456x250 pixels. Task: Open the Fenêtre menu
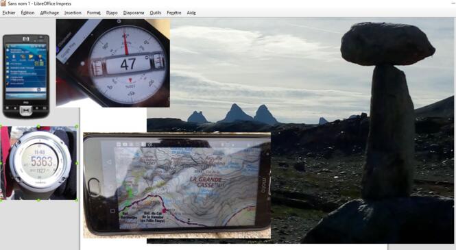point(174,13)
